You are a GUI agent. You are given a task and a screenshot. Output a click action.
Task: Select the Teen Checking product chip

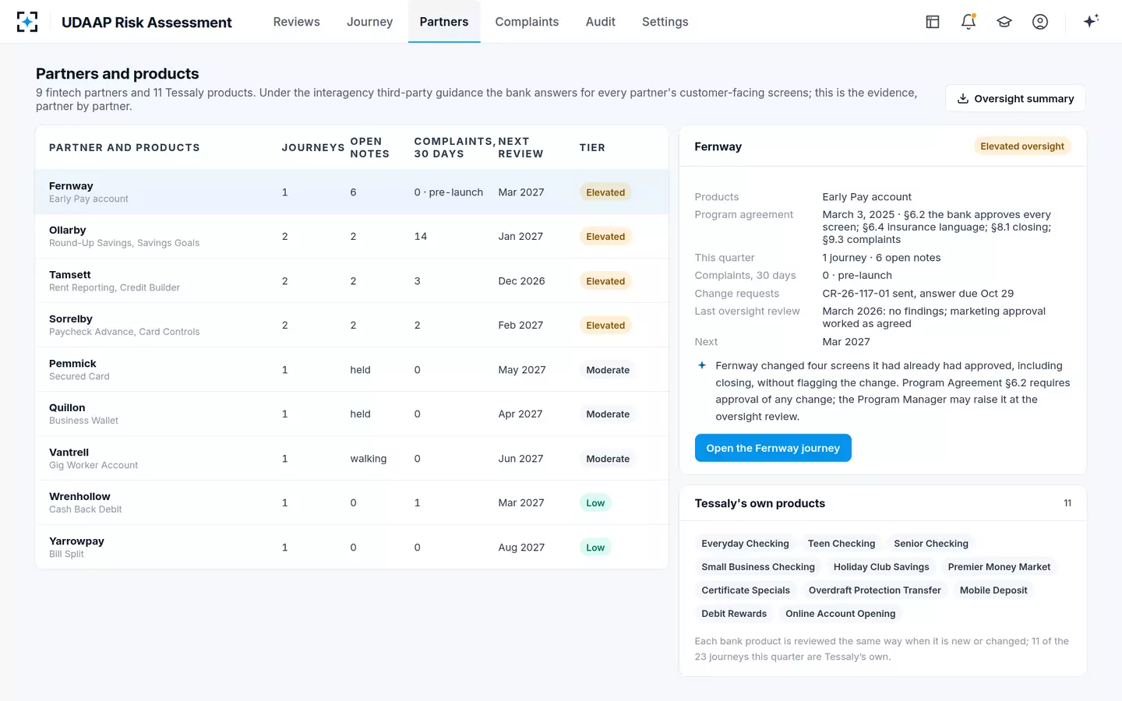tap(841, 544)
